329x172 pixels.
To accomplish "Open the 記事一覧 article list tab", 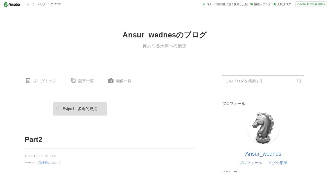I will [x=86, y=81].
